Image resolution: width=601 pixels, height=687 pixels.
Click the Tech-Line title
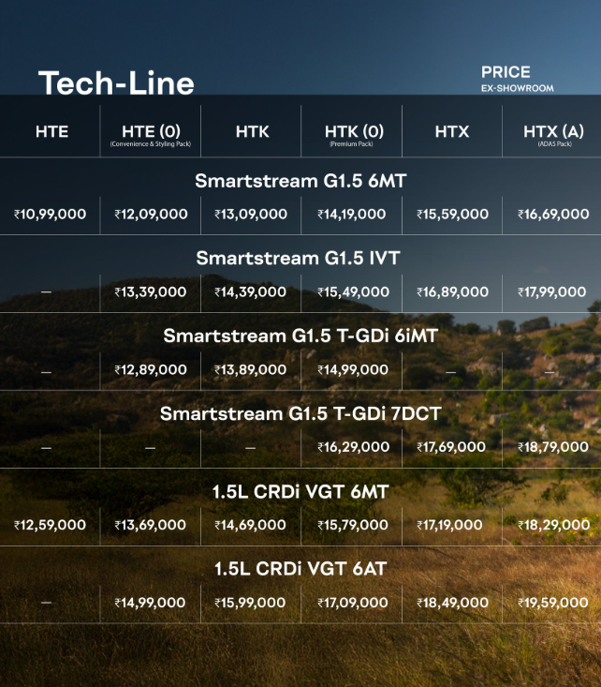pyautogui.click(x=116, y=83)
